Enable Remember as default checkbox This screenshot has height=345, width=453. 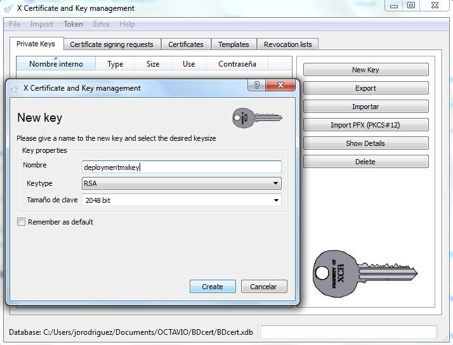22,222
